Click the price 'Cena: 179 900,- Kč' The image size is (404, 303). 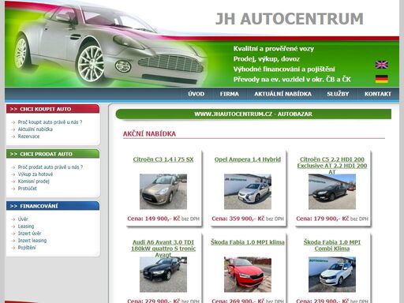tap(323, 219)
